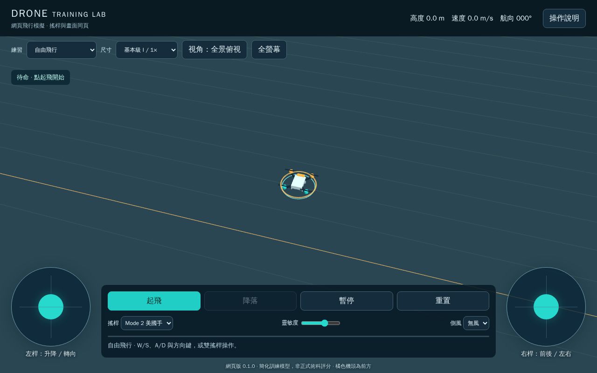Click the 起飛 takeoff button
The width and height of the screenshot is (597, 373).
pyautogui.click(x=154, y=301)
